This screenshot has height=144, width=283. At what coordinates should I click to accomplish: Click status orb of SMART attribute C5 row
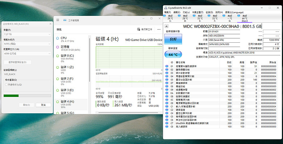[x=167, y=117]
